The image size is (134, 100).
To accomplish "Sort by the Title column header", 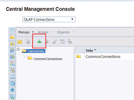I will (x=89, y=51).
